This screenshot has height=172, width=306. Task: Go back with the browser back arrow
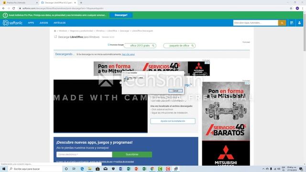(3, 9)
